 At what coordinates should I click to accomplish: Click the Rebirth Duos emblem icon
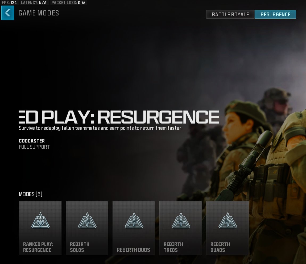pyautogui.click(x=134, y=220)
